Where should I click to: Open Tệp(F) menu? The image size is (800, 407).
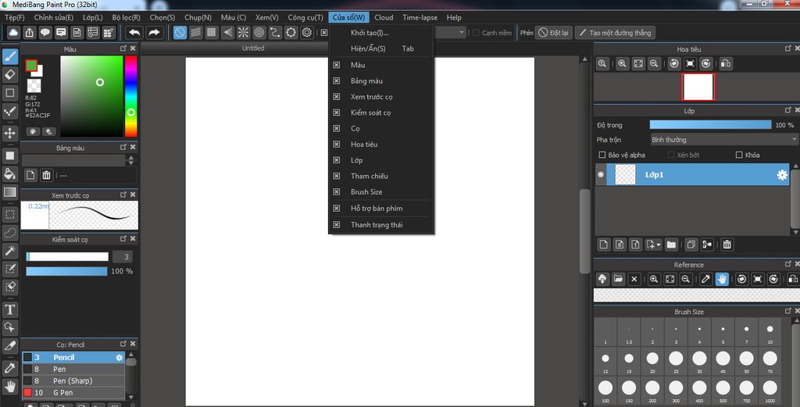15,17
